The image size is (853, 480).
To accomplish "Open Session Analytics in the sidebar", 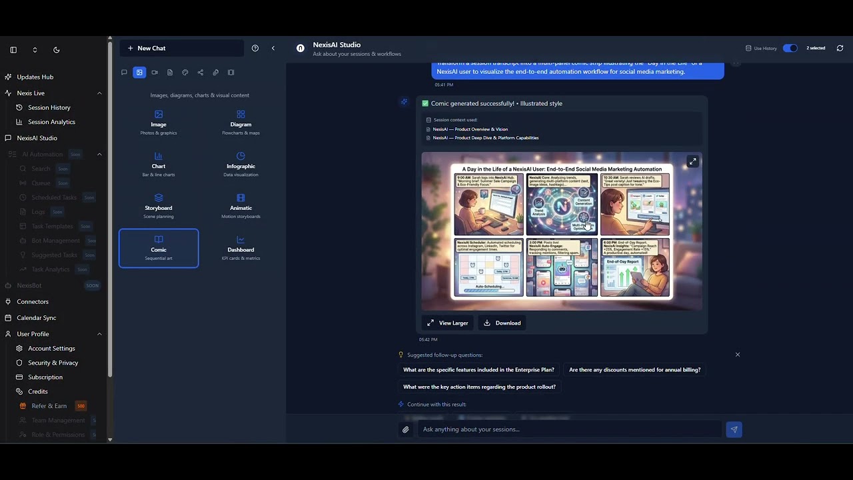I will click(51, 122).
